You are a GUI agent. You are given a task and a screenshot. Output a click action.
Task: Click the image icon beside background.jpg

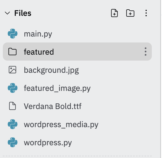click(12, 70)
